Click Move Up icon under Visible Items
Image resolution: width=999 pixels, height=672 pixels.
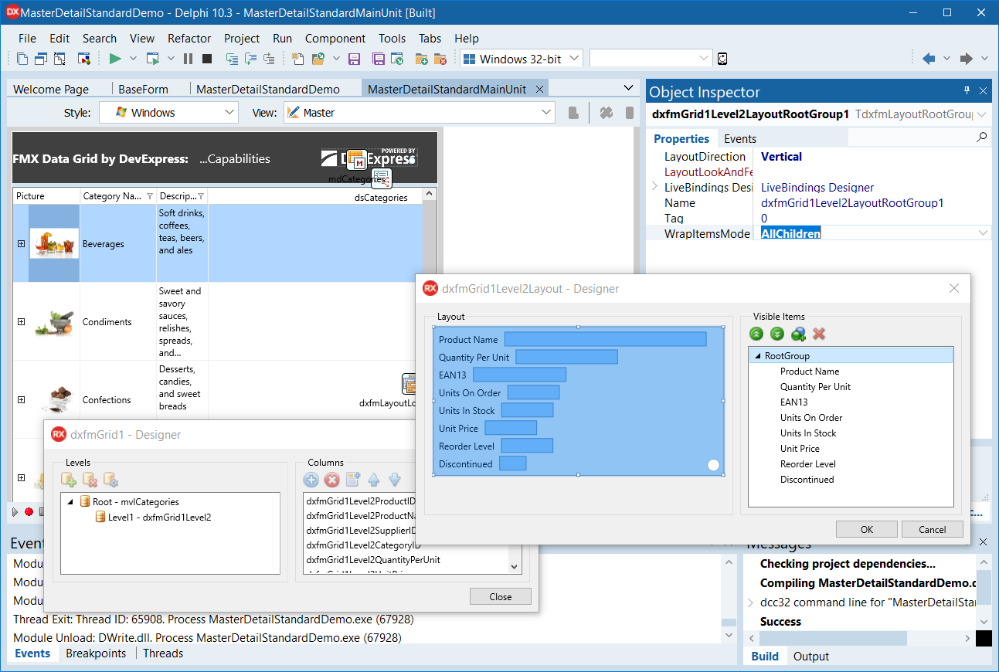[x=756, y=334]
